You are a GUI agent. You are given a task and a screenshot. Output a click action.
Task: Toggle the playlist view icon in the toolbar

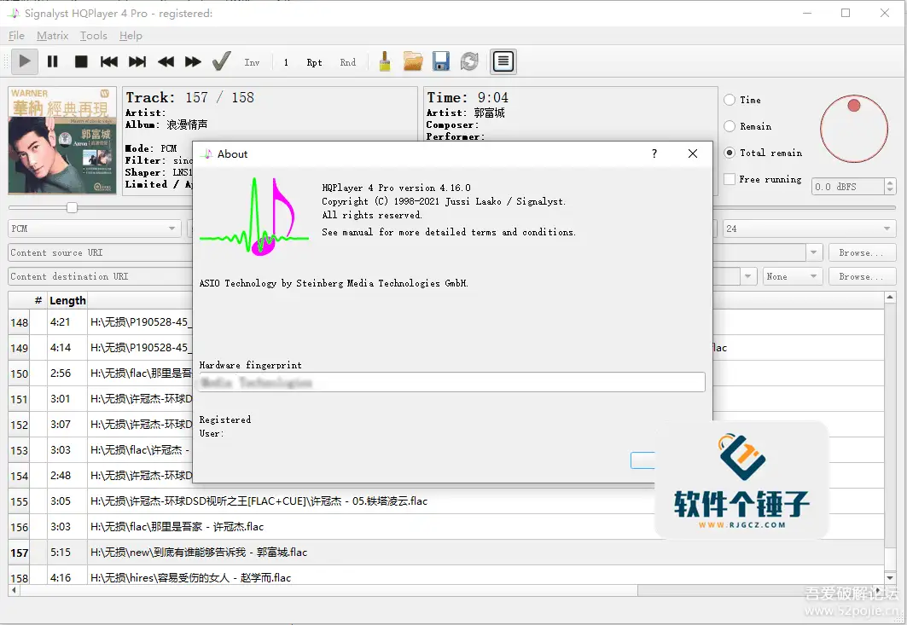[503, 61]
